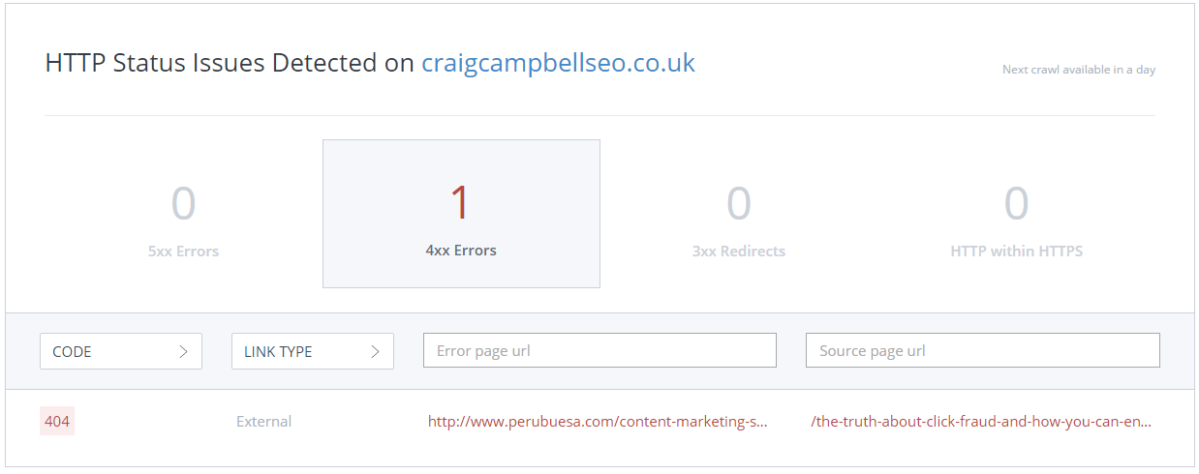
Task: Click the 404 status code badge
Action: pos(57,422)
